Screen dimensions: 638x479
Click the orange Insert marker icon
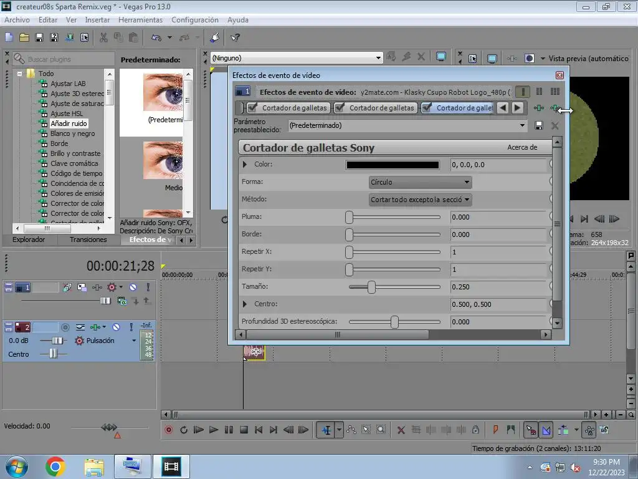495,429
